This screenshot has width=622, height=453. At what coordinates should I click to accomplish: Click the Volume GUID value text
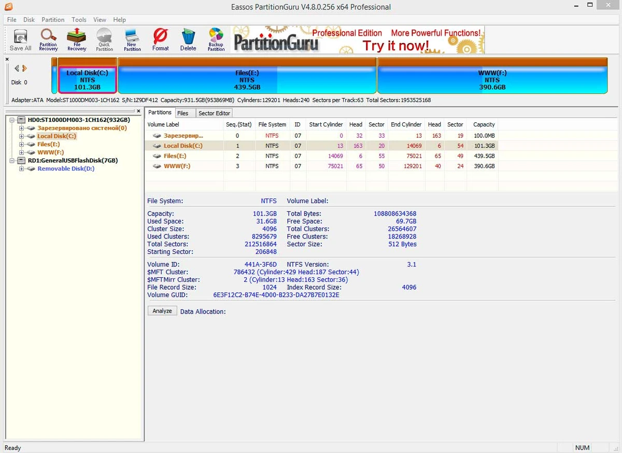(276, 295)
